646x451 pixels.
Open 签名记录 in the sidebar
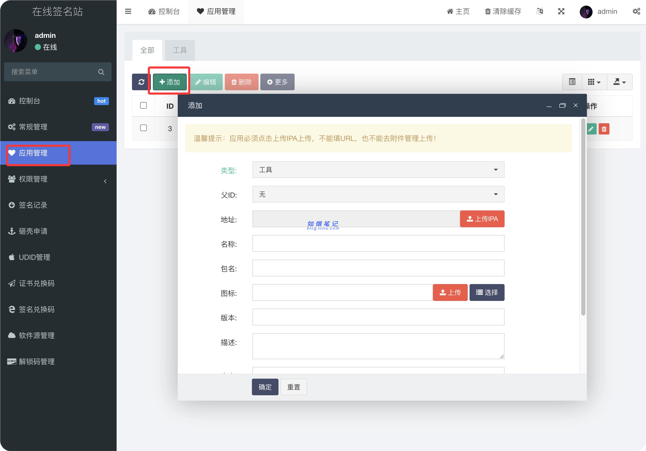(x=58, y=205)
